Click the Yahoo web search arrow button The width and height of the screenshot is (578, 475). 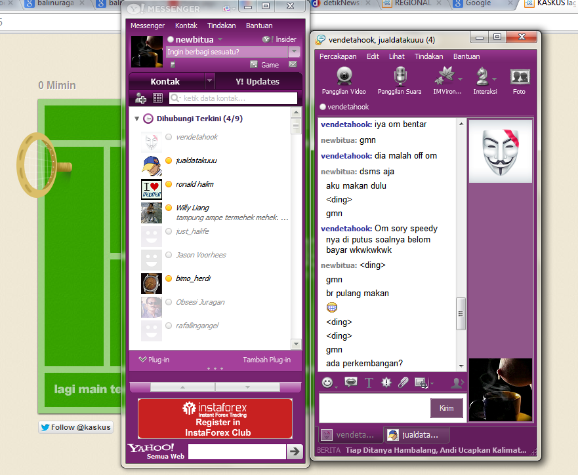(295, 451)
